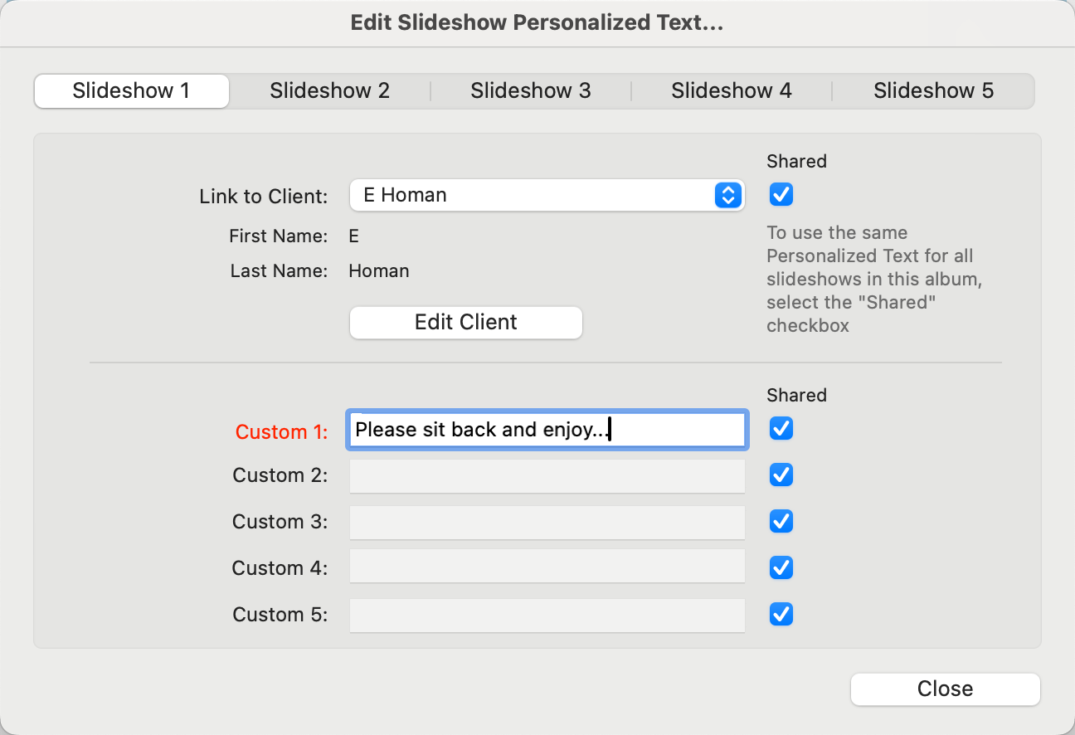Open the Slideshow 3 tab
Image resolution: width=1075 pixels, height=735 pixels.
click(530, 91)
